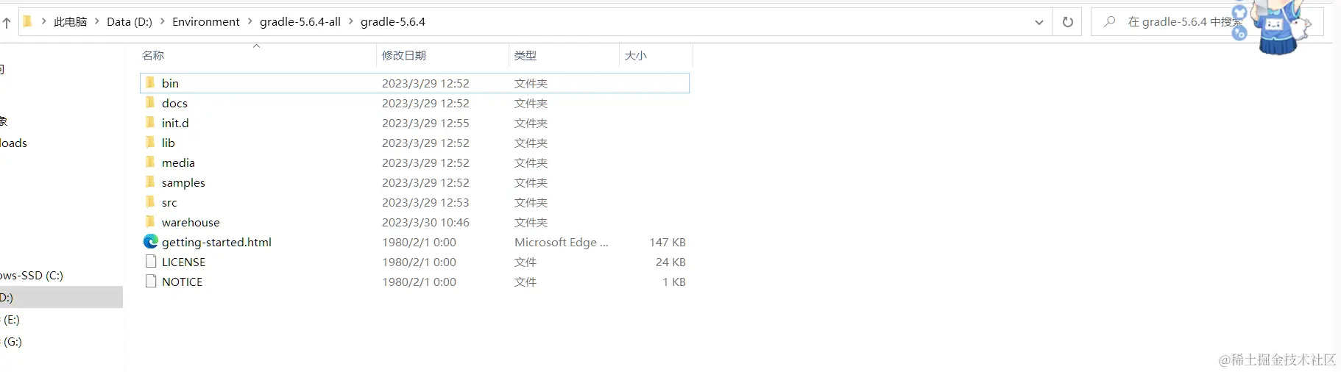Open the address bar history dropdown
The height and width of the screenshot is (372, 1341).
click(x=1039, y=22)
